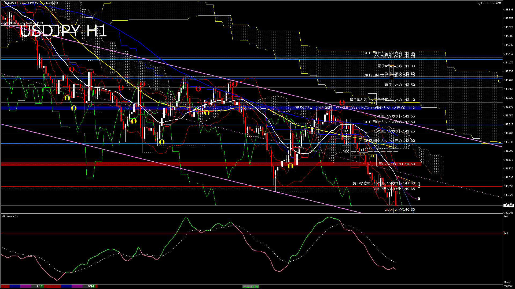Click the 'H1 macd (12)' indicator label

(x=10, y=216)
